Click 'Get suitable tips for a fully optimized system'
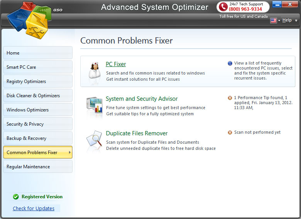 [x=150, y=114]
